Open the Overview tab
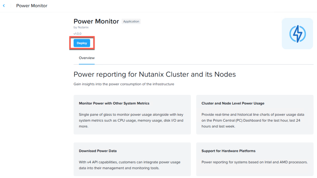Image resolution: width=317 pixels, height=178 pixels. [87, 58]
